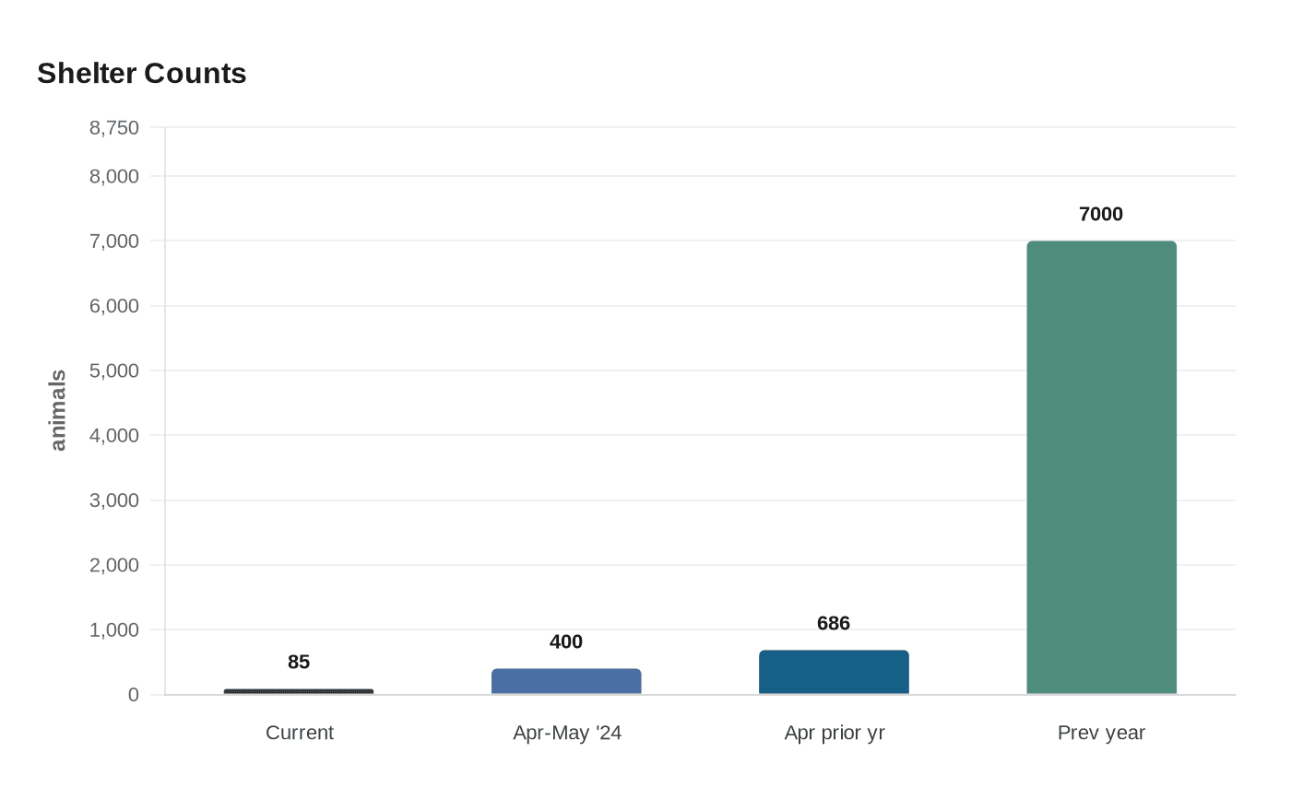1291x811 pixels.
Task: Click the 0 y-axis tick label
Action: (x=134, y=695)
